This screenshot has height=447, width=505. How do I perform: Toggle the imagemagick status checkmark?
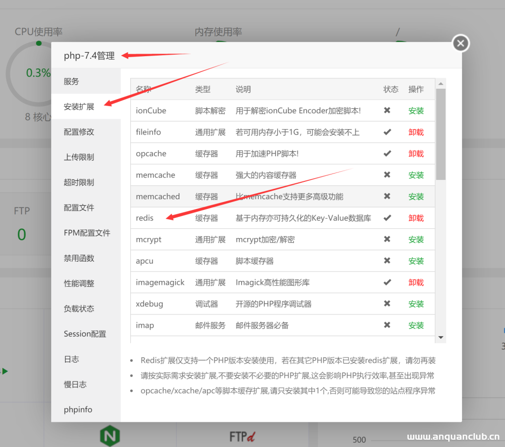pyautogui.click(x=388, y=282)
